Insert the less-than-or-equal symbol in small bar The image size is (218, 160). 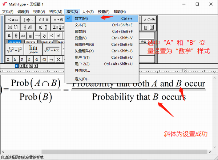[x=52, y=36]
